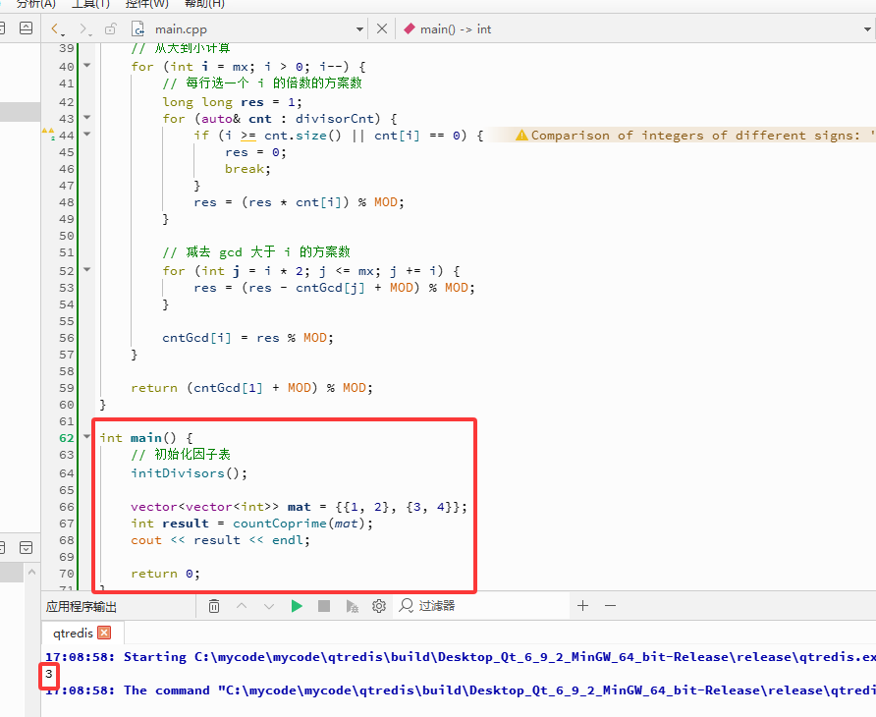Click 'long long res = 1;' on line 42
Image resolution: width=876 pixels, height=717 pixels.
click(232, 102)
